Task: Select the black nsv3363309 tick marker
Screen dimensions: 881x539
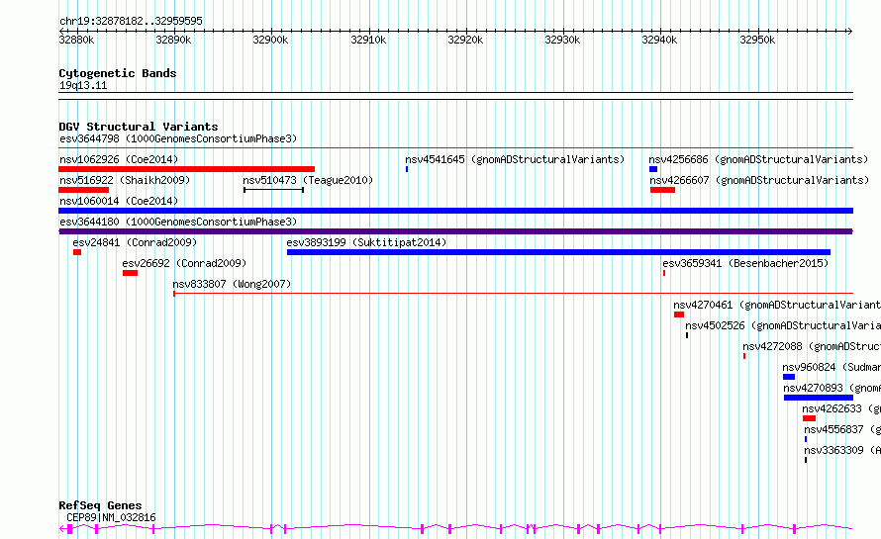Action: 806,460
